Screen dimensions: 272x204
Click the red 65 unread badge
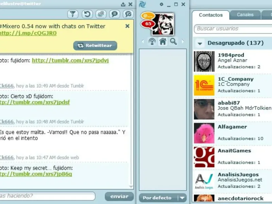pos(148,24)
